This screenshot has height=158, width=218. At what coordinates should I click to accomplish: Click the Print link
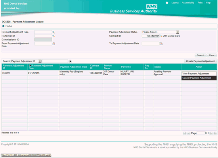click(200, 3)
